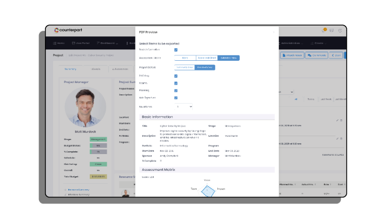
Task: Click the power logout icon
Action: 340,30
